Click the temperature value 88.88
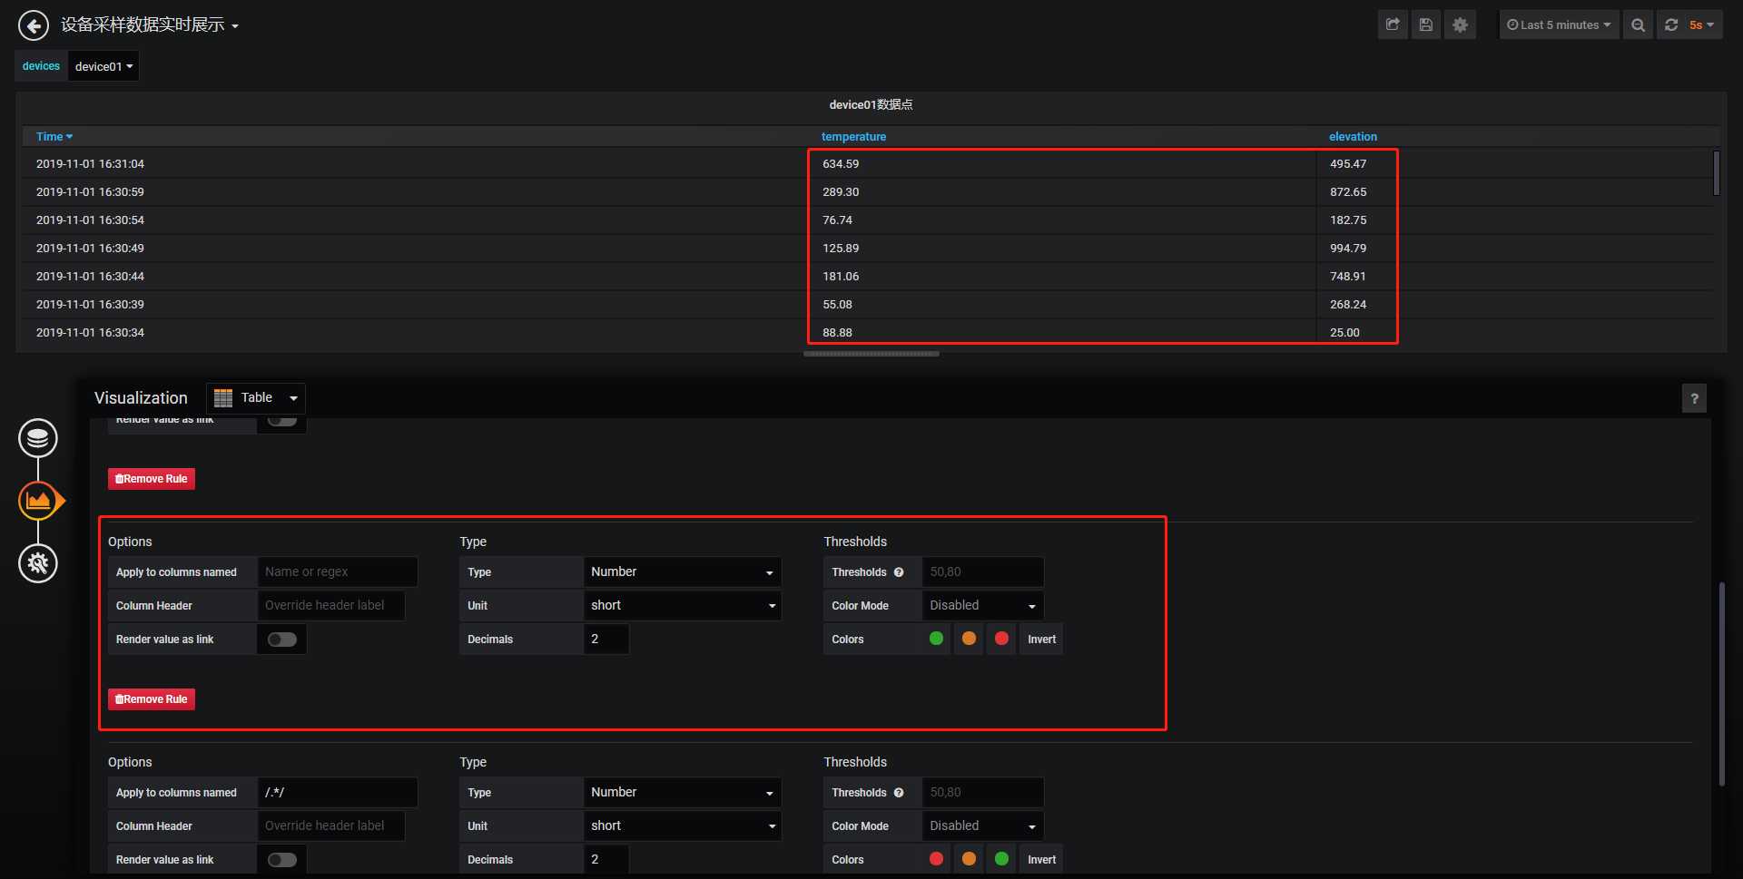 [837, 333]
